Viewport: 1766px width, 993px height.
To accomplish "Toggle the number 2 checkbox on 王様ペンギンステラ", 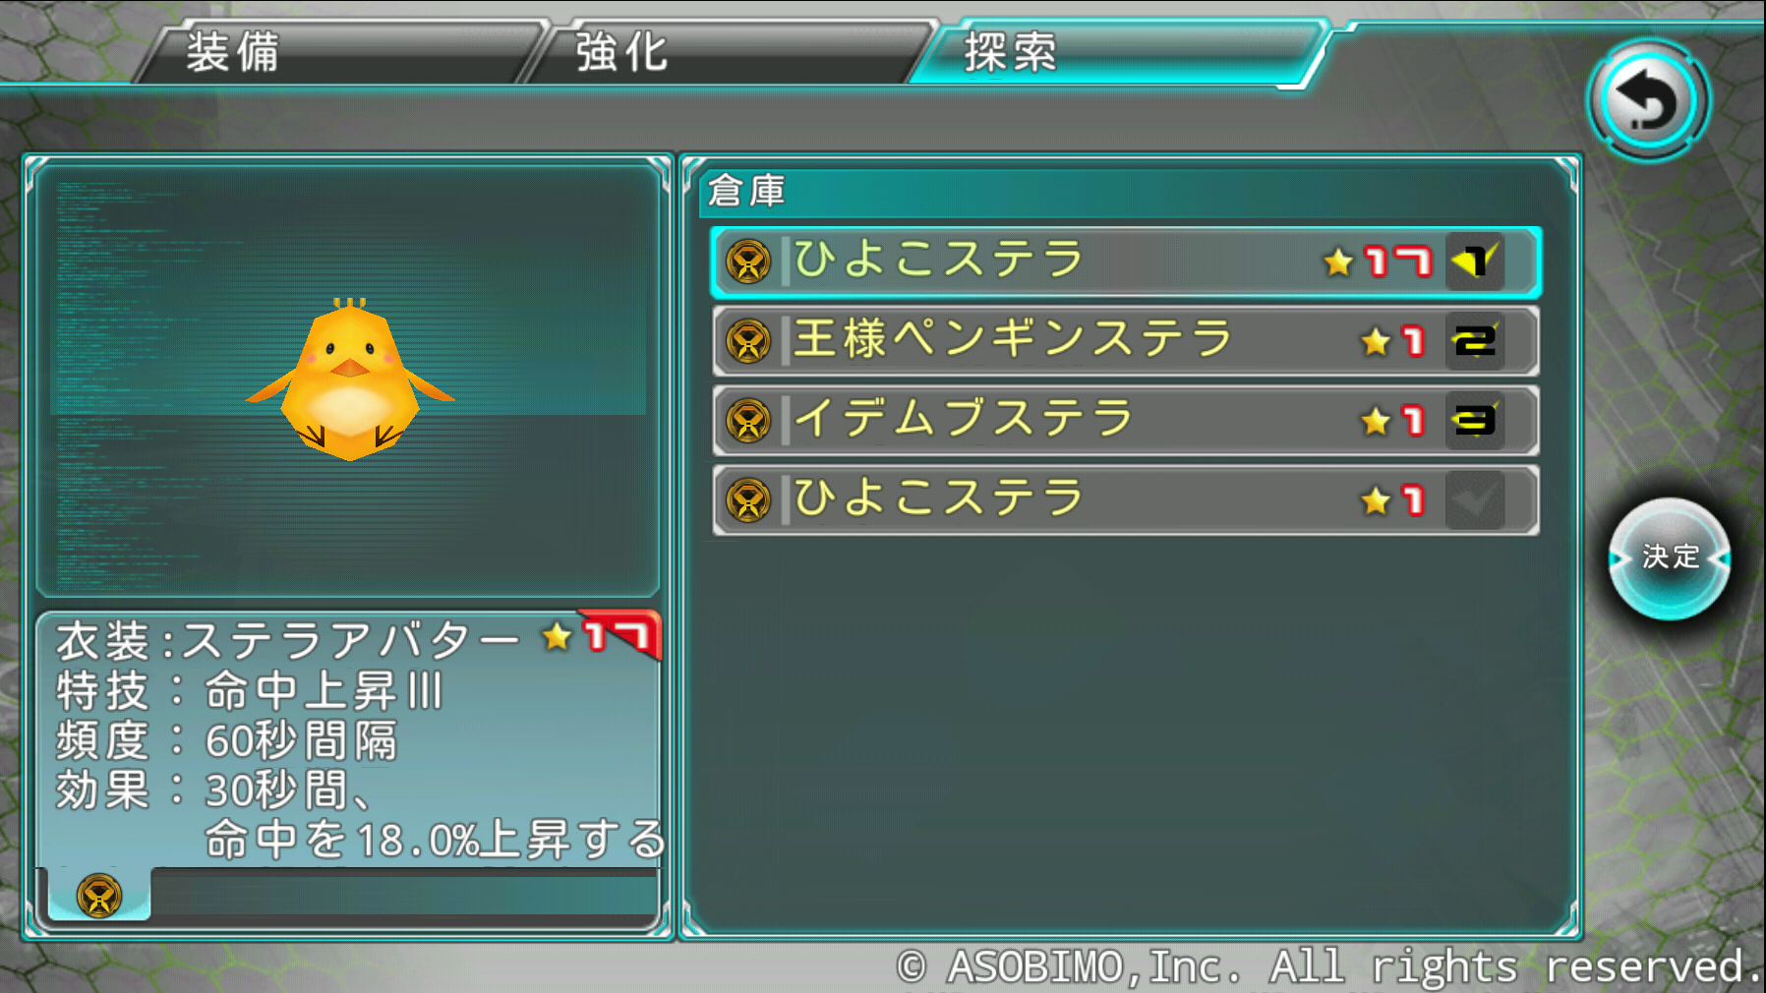I will 1475,341.
